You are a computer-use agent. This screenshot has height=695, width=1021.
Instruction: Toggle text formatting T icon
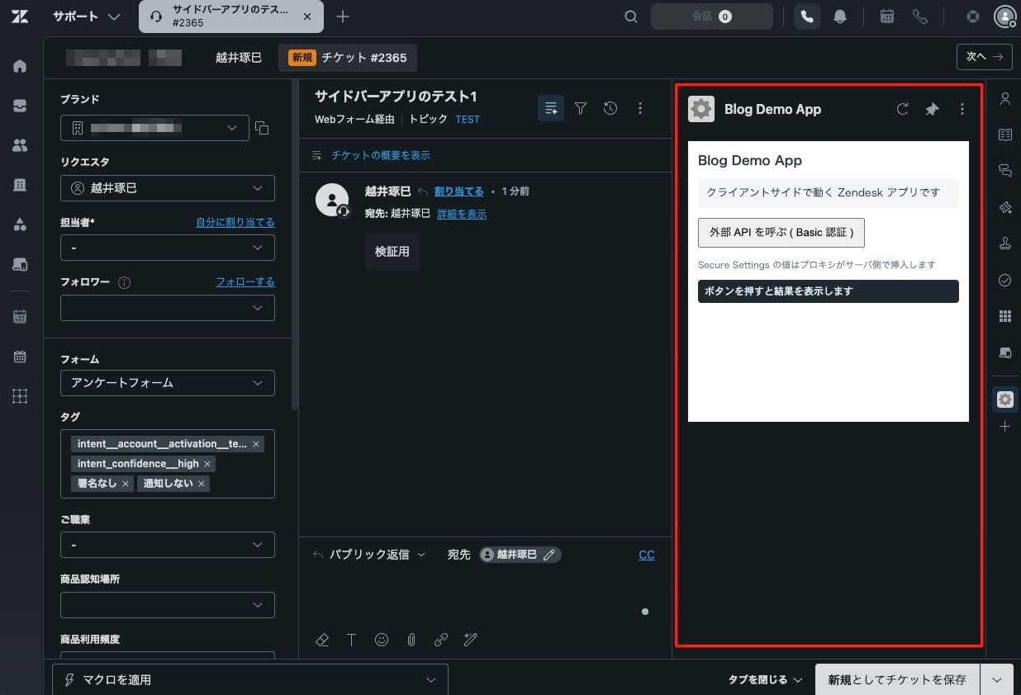351,640
